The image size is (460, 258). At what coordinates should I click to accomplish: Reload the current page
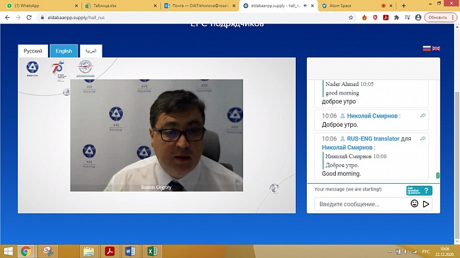pyautogui.click(x=29, y=18)
